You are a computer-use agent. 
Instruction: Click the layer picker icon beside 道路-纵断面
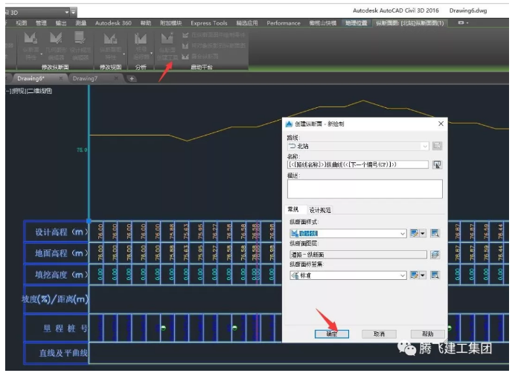435,255
